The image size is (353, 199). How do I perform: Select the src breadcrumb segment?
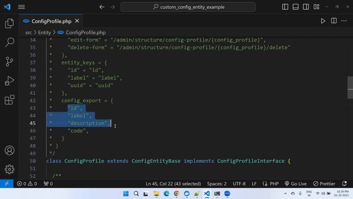[x=29, y=33]
